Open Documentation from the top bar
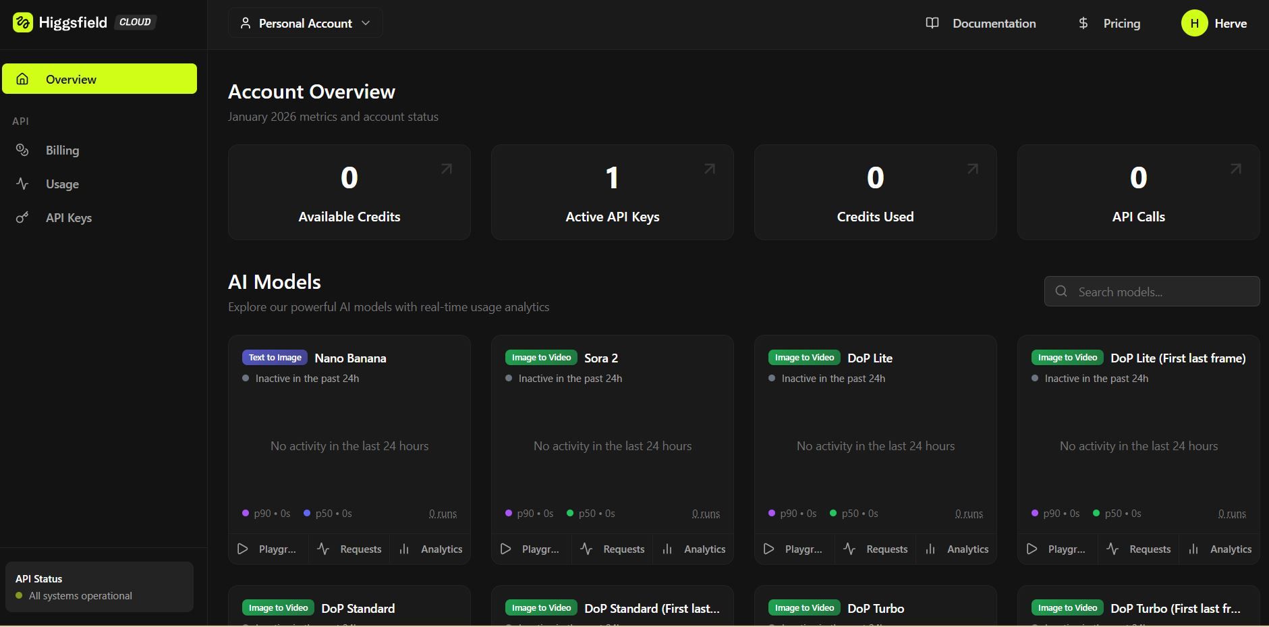The width and height of the screenshot is (1269, 627). click(981, 24)
